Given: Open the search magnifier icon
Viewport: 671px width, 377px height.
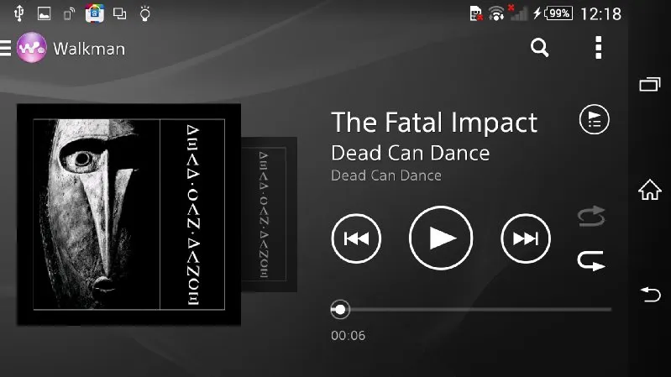Looking at the screenshot, I should (539, 48).
